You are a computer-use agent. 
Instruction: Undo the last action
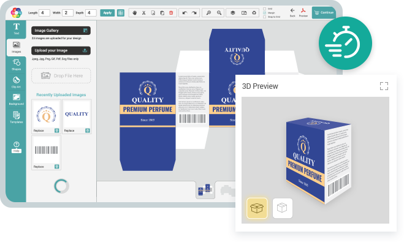click(x=185, y=13)
